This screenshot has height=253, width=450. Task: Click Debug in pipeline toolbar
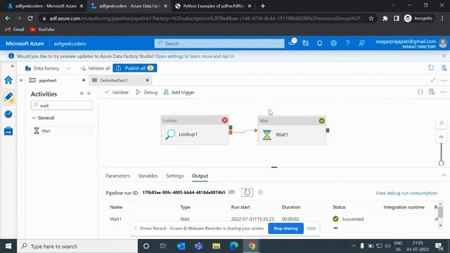click(x=147, y=92)
